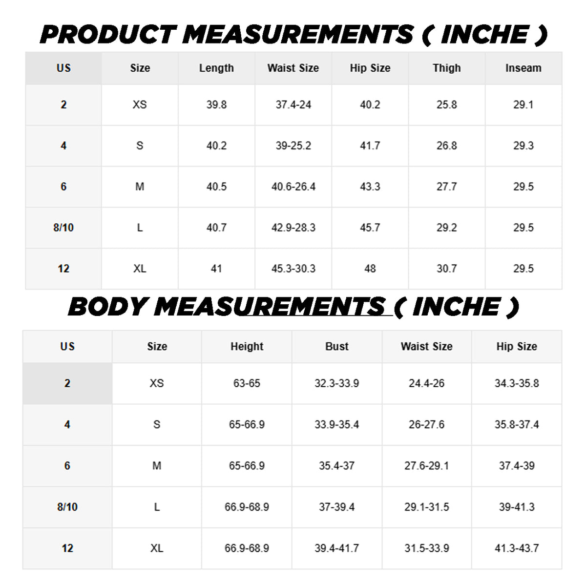
Task: Select the 39.8 length cell
Action: pos(216,105)
